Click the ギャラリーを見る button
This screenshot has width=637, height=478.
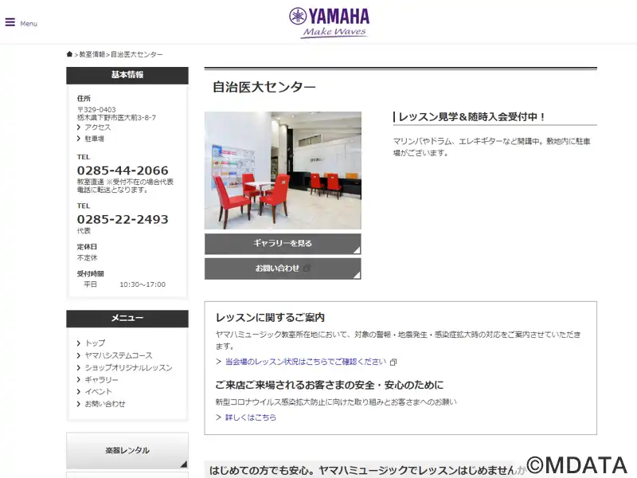283,244
